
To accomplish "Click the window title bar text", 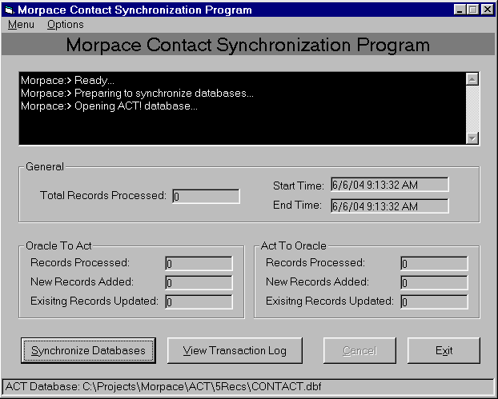I will 135,10.
